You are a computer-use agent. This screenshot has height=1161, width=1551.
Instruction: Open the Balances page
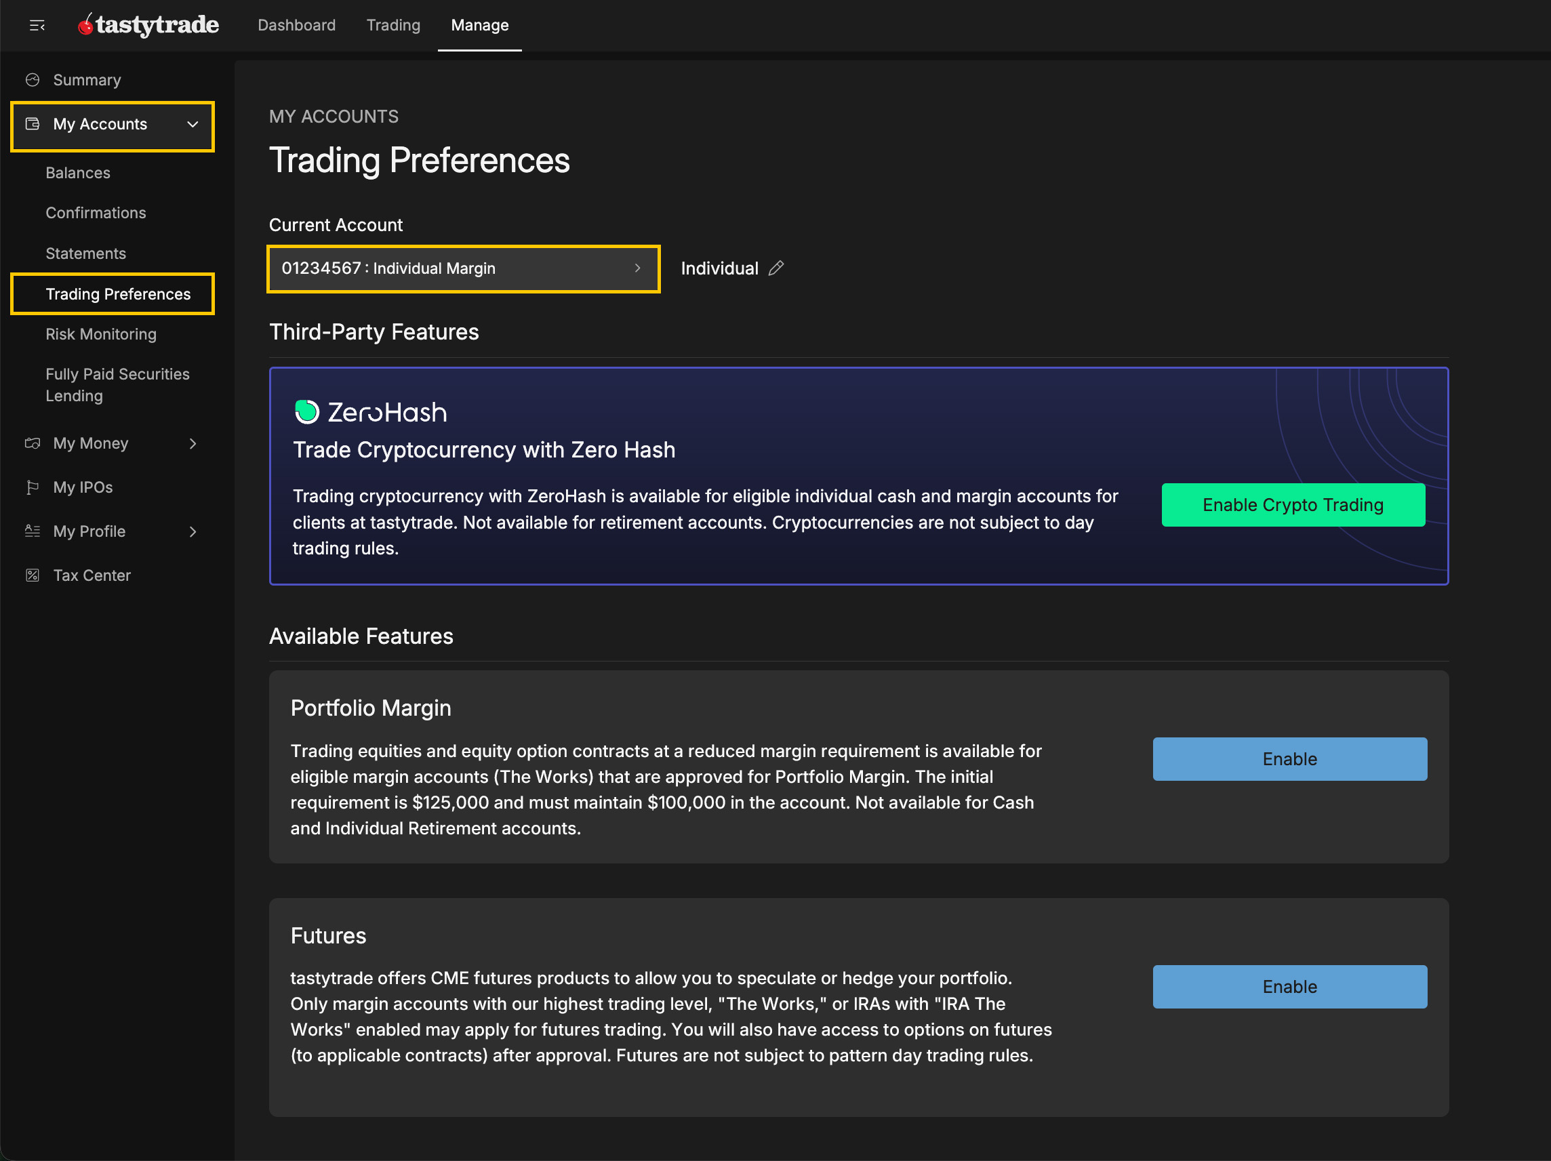pos(78,174)
